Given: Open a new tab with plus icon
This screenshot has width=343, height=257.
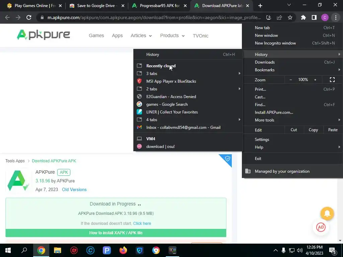Looking at the screenshot, I should click(x=260, y=6).
